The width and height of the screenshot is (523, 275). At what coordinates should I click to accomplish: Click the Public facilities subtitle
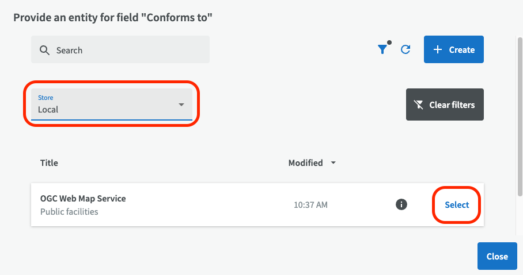click(69, 212)
